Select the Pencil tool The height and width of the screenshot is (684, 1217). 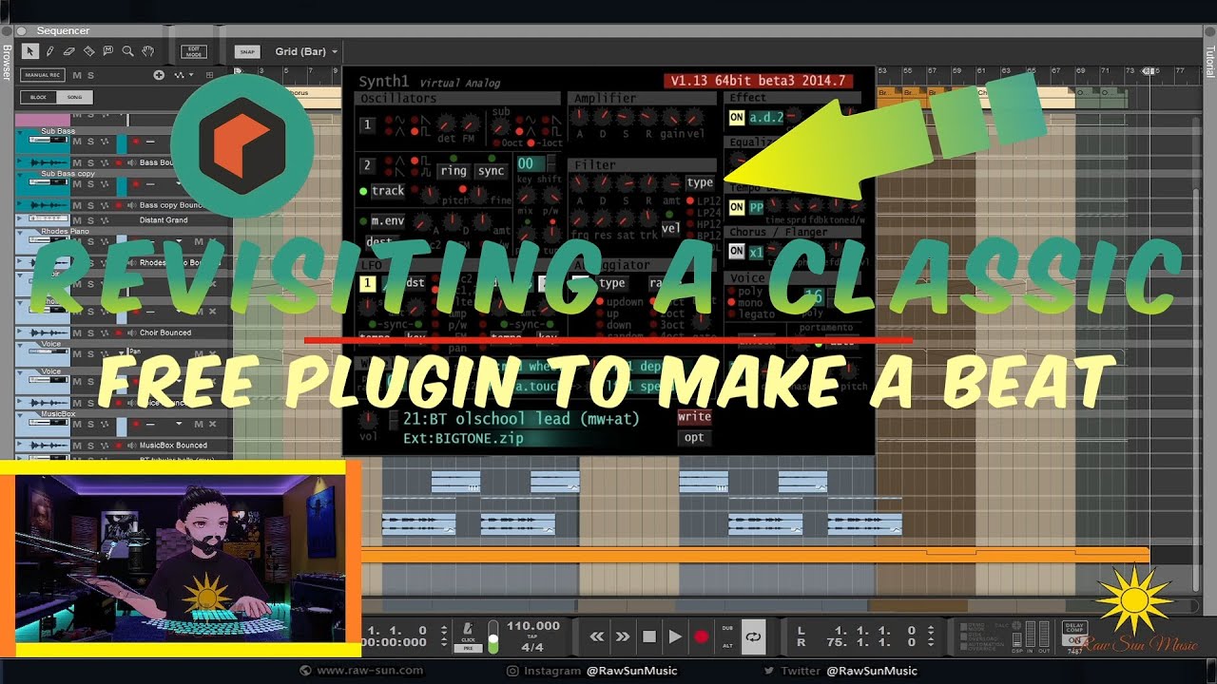point(50,51)
